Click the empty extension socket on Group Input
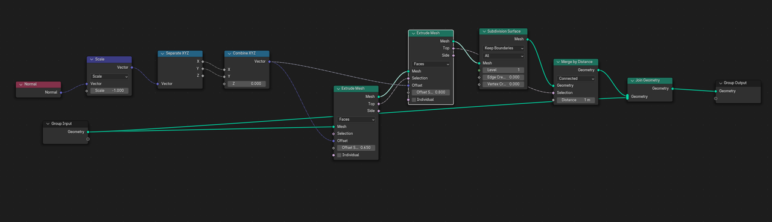This screenshot has height=222, width=772. point(88,139)
